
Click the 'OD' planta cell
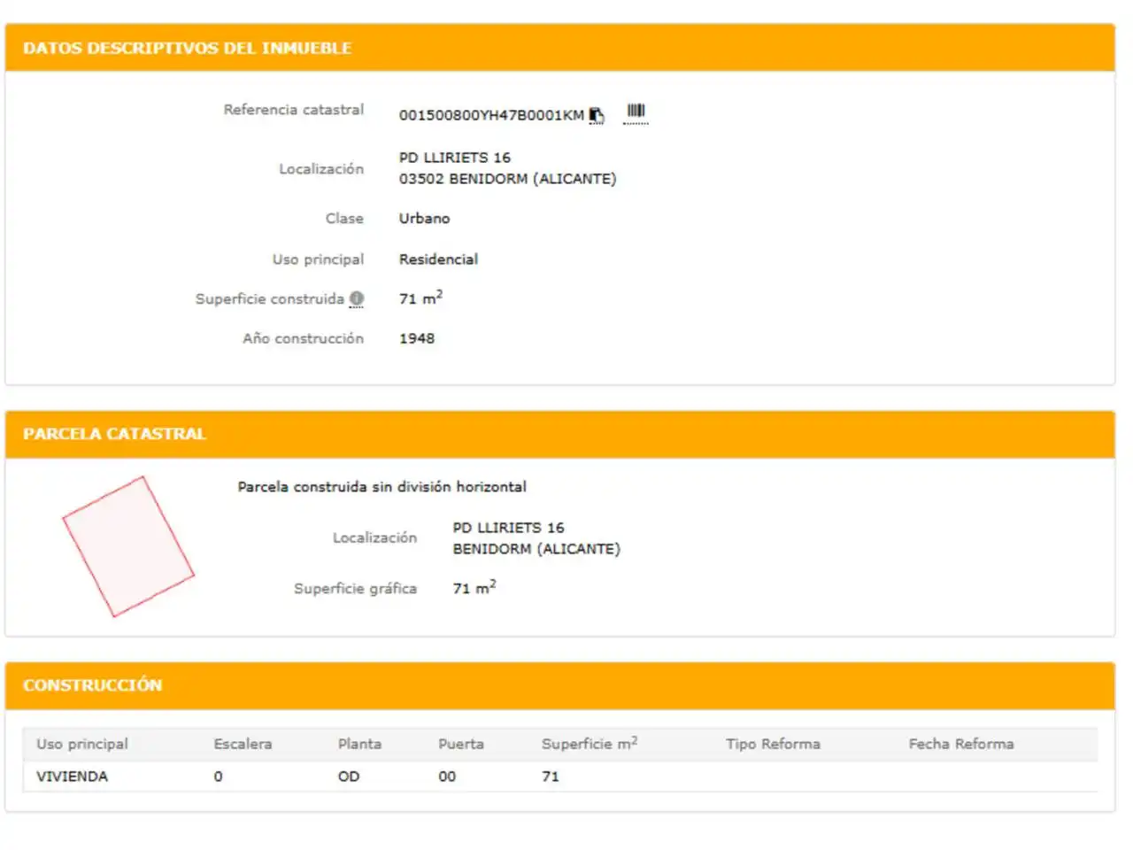click(x=349, y=777)
